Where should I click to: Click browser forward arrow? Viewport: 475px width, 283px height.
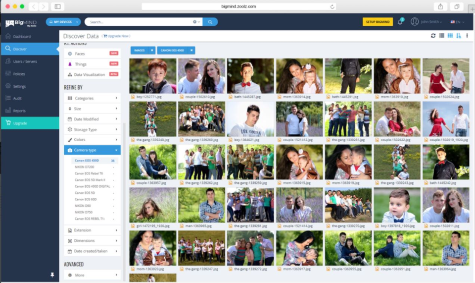tap(44, 6)
